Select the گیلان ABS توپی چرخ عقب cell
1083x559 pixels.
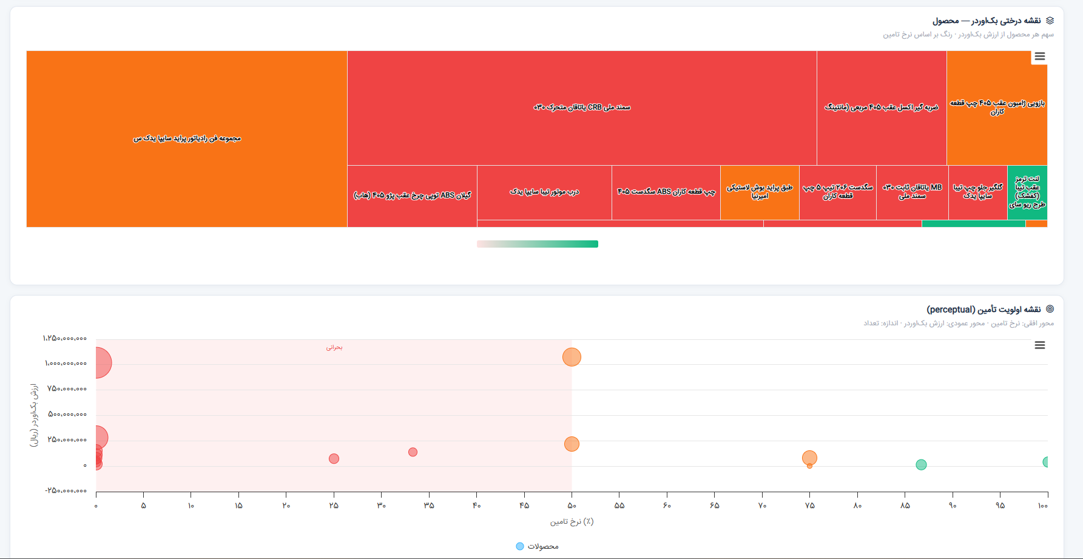coord(412,196)
